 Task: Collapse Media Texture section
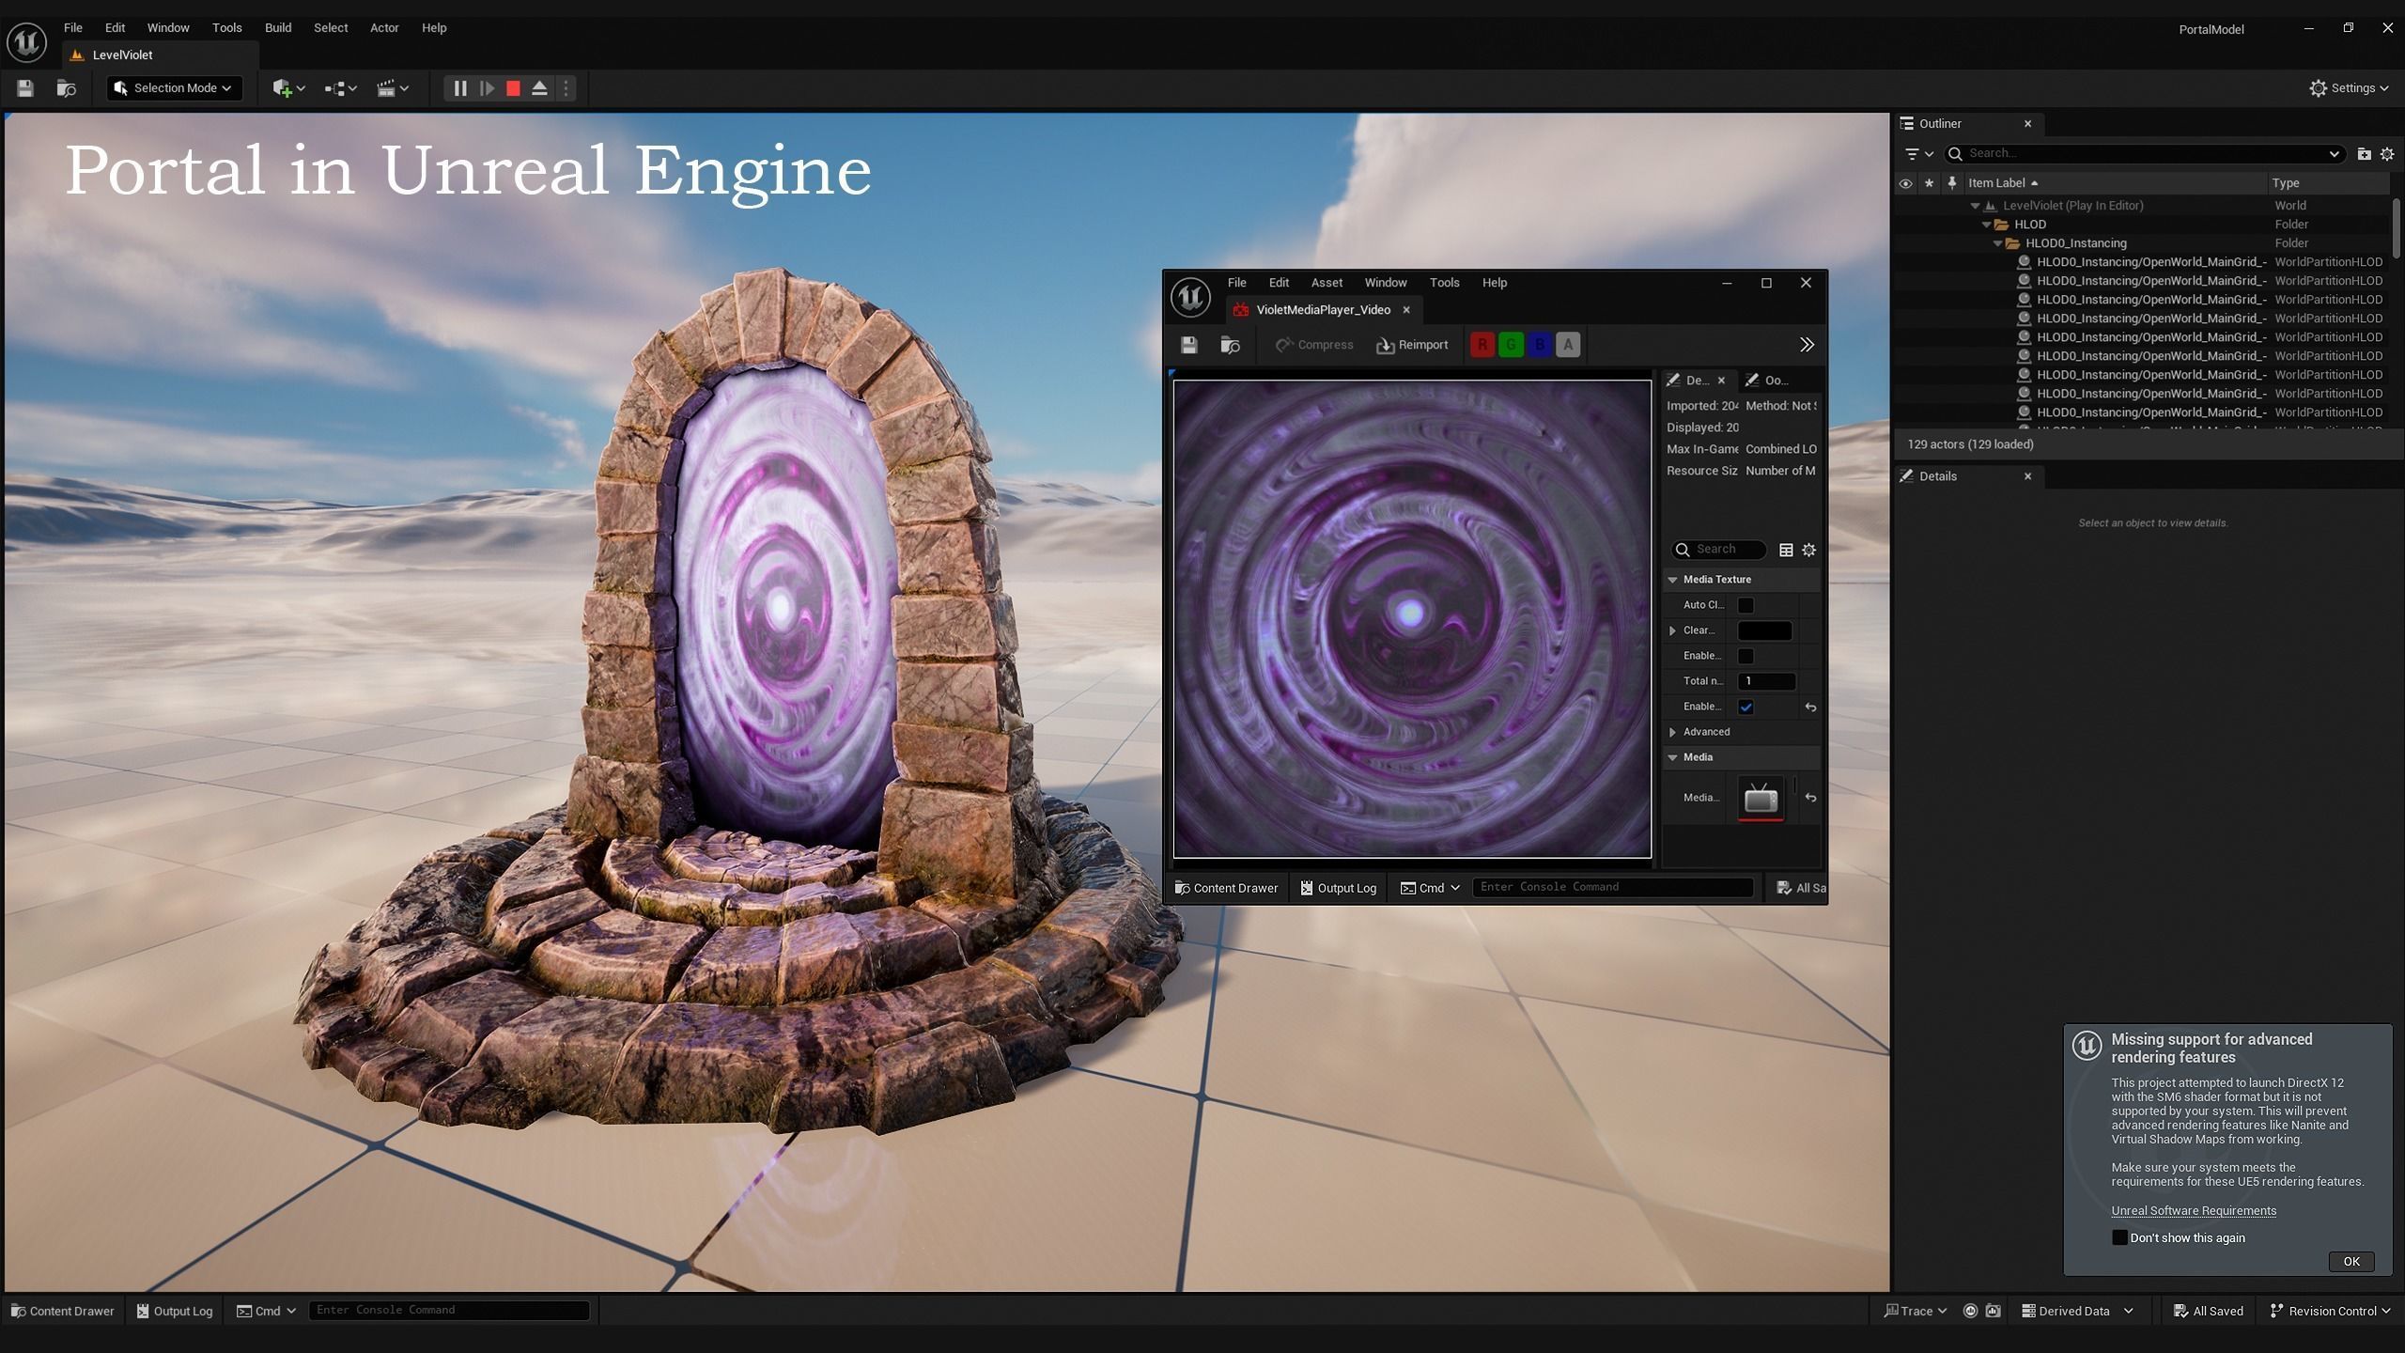pyautogui.click(x=1672, y=580)
